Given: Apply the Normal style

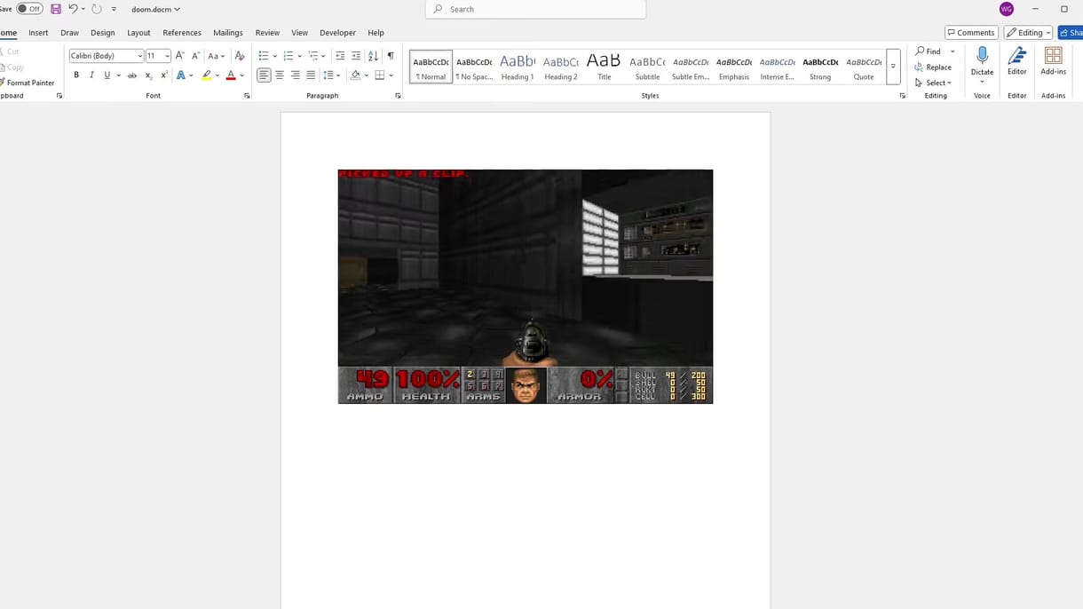Looking at the screenshot, I should click(431, 67).
